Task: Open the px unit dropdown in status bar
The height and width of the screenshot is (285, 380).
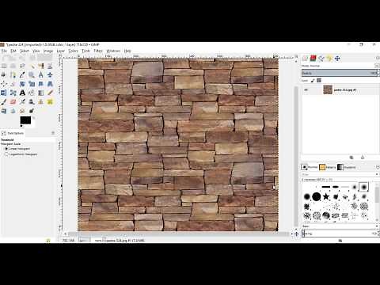Action: click(x=85, y=241)
